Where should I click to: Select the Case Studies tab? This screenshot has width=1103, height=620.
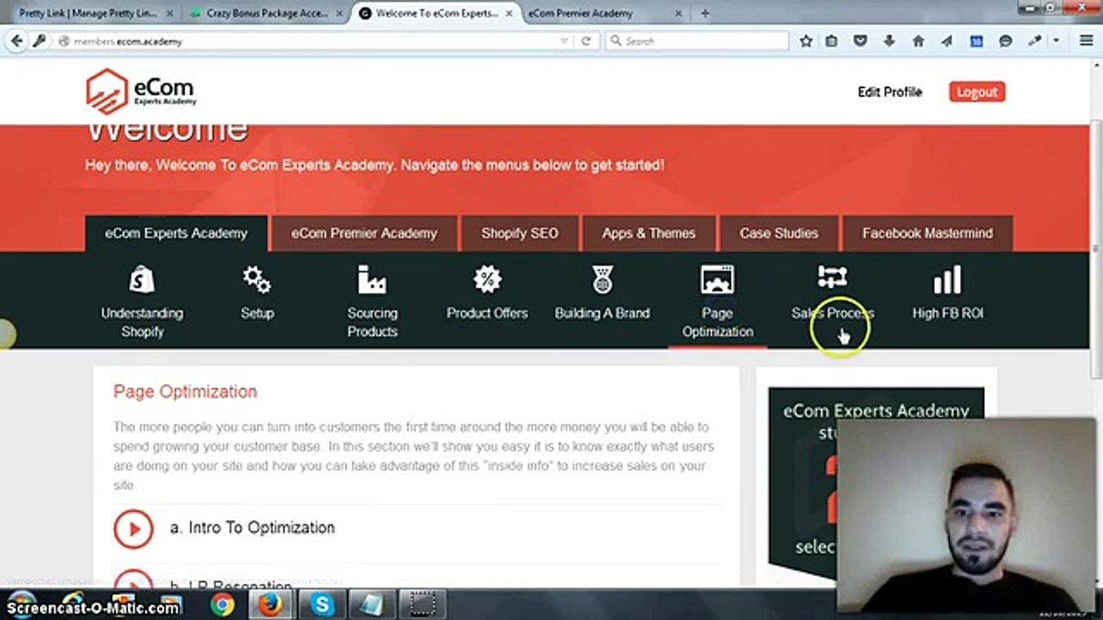779,233
